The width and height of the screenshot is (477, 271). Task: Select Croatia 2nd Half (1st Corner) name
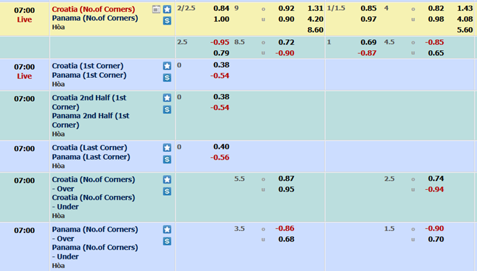click(x=89, y=102)
